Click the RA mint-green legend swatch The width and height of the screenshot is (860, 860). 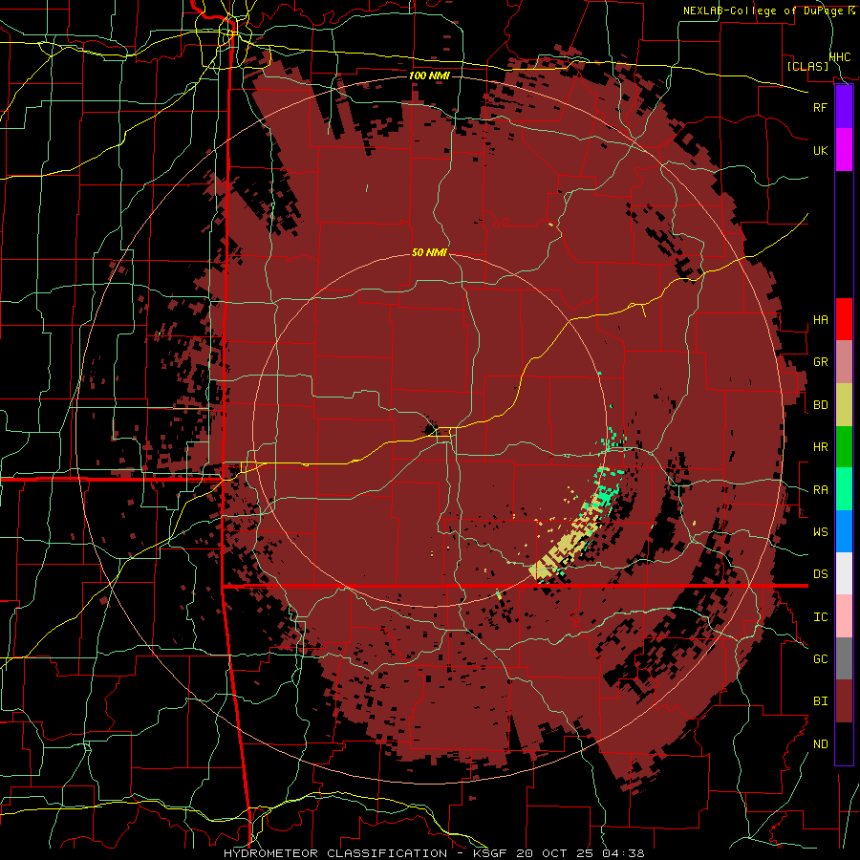coord(844,489)
